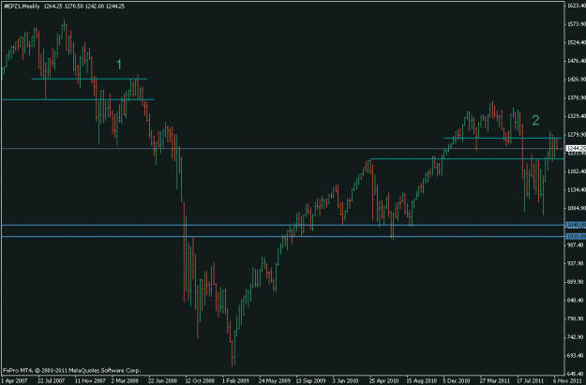Click the current price label 1244.25 on axis
586x385 pixels.
coord(576,149)
